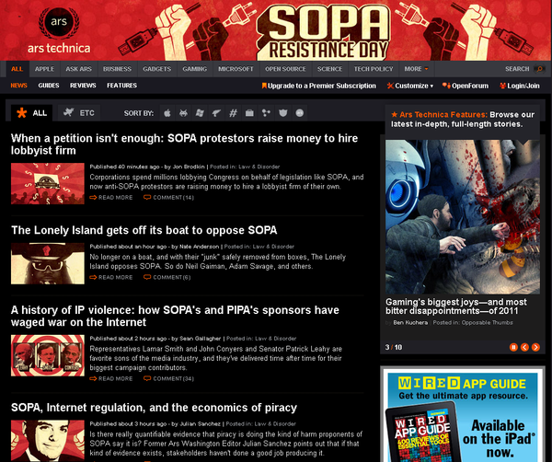
Task: Open Lonely Island opposes SOPA headline
Action: tap(144, 230)
